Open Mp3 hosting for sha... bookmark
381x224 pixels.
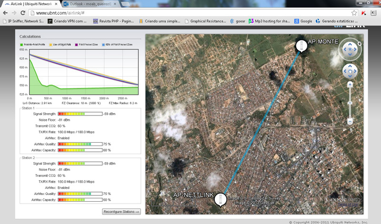270,21
